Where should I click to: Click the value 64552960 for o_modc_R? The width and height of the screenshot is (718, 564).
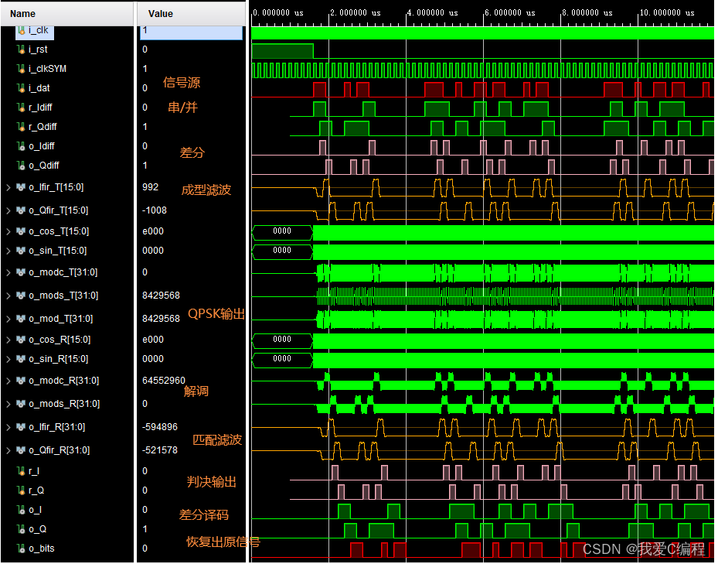(x=164, y=381)
